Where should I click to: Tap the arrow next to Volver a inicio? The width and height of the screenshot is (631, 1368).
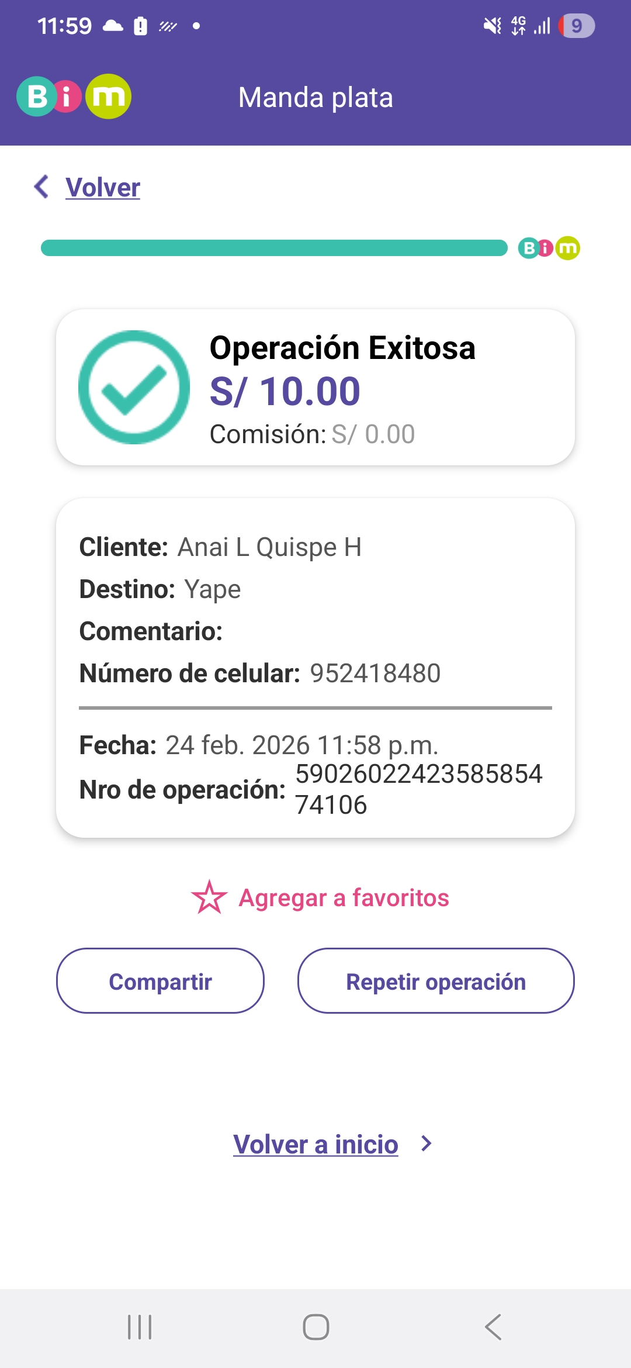pos(427,1144)
